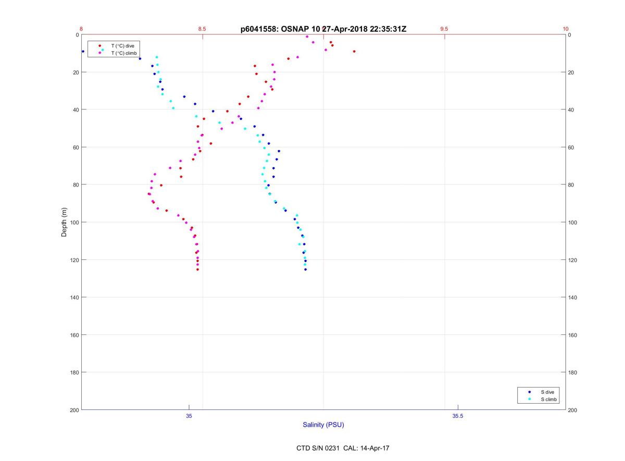
Task: Click the 'Depth (m)' y-axis label
Action: point(65,222)
